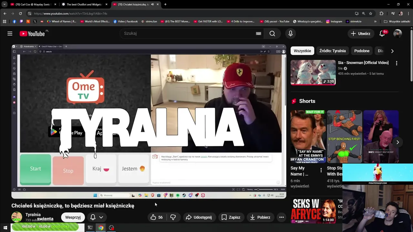Click the red Stop button in video
Viewport: 413px width, 232px height.
(68, 170)
